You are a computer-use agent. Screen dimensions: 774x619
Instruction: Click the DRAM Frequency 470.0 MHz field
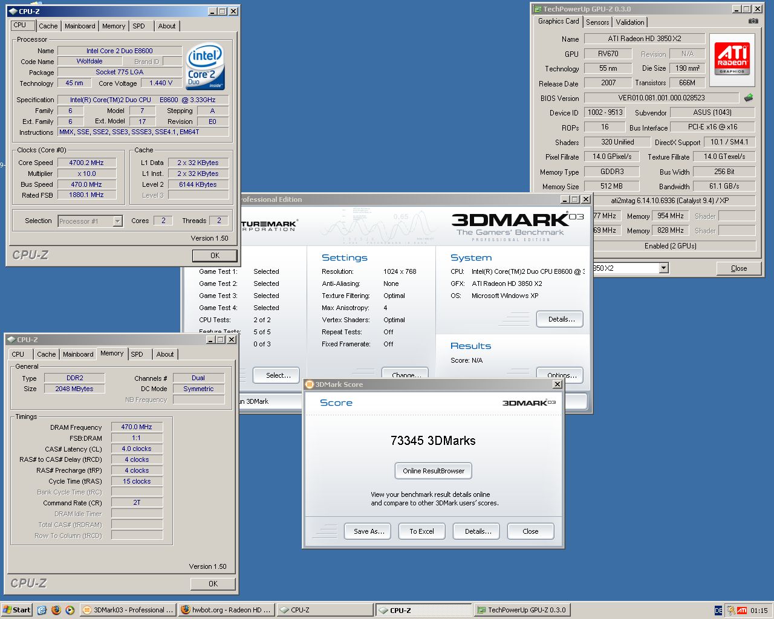(x=137, y=427)
